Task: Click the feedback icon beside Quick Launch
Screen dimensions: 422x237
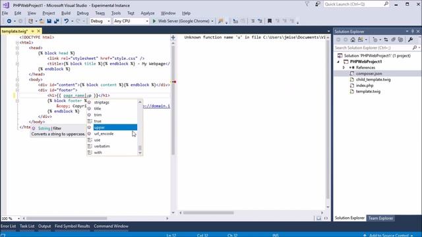Action: tap(318, 4)
